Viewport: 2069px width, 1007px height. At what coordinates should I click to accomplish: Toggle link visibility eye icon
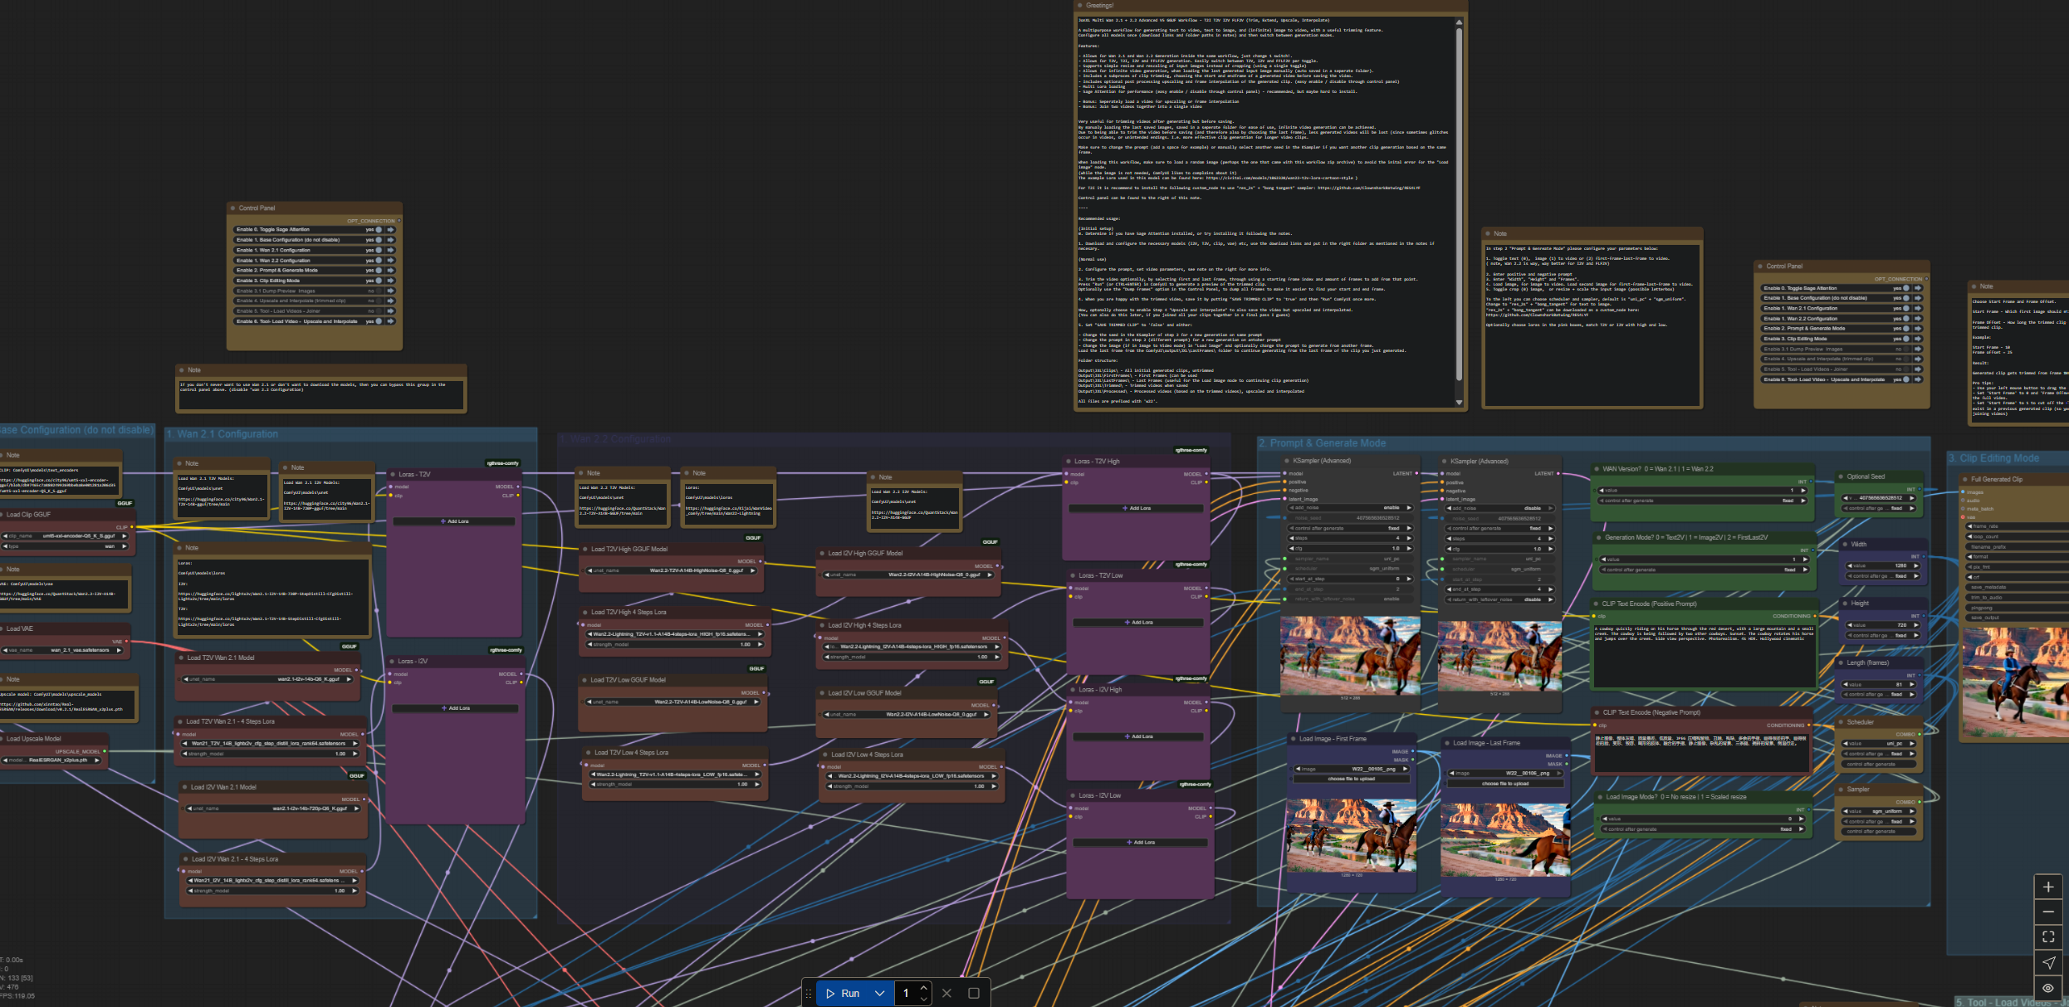(2047, 988)
